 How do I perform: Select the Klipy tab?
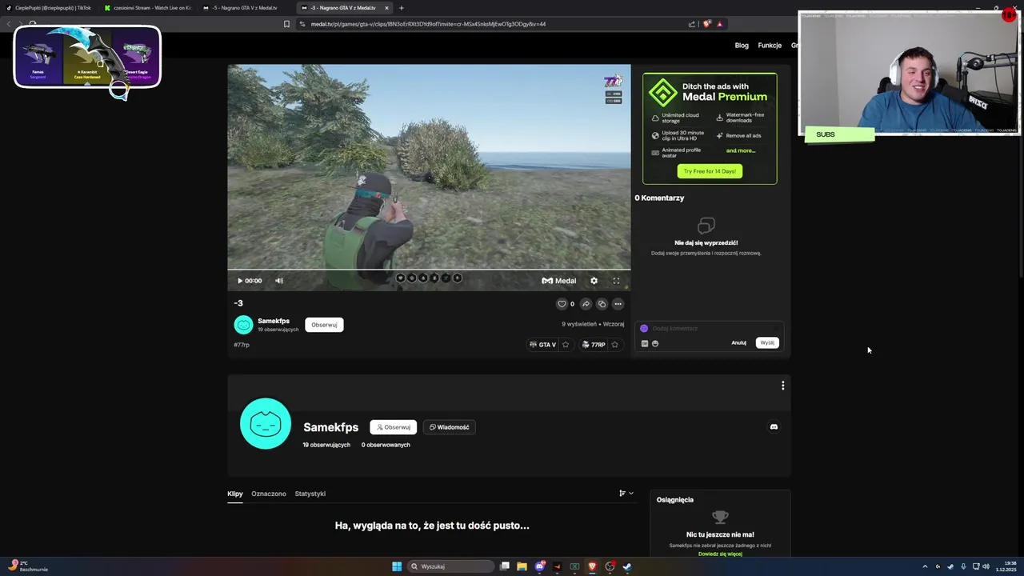(x=235, y=494)
